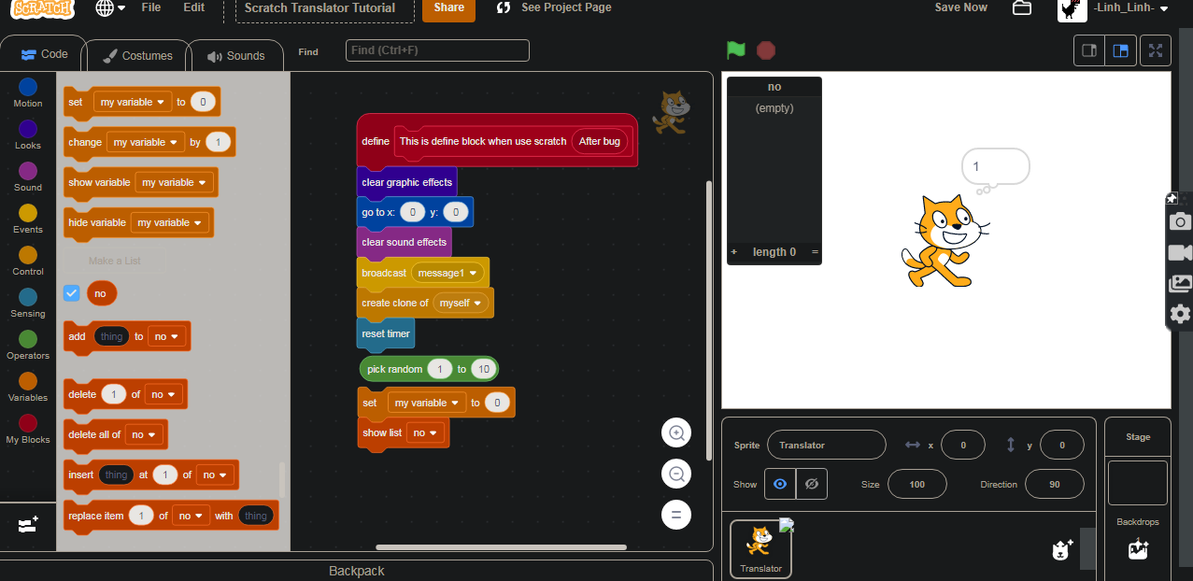Add a backdrop using the backdrop icon
Viewport: 1193px width, 581px height.
tap(1137, 550)
